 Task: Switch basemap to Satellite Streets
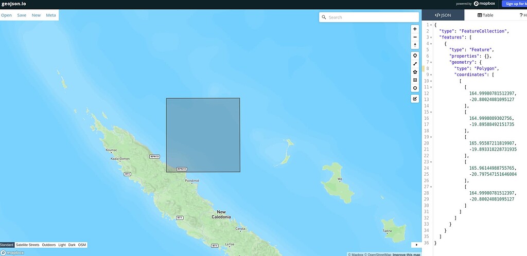pos(27,245)
